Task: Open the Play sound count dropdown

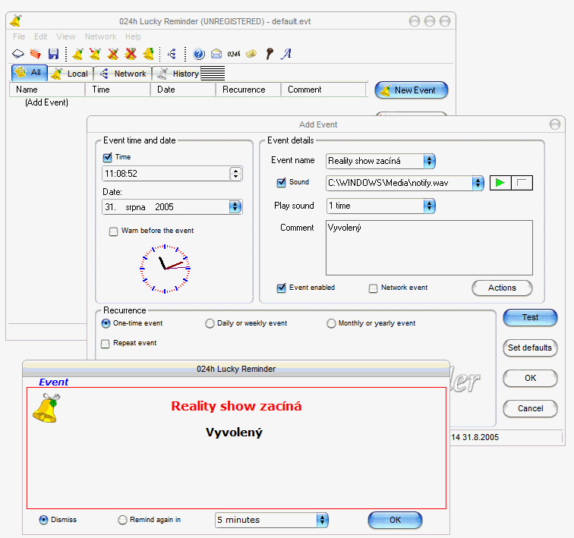Action: [429, 206]
